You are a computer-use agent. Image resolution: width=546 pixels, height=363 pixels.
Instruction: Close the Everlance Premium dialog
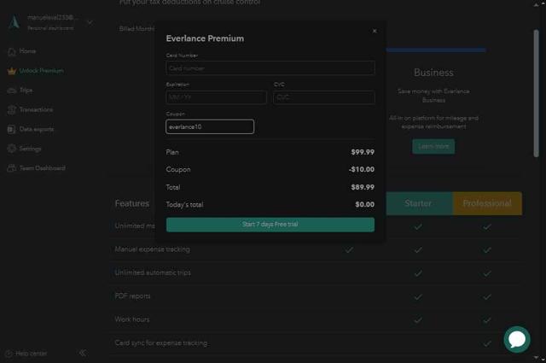(x=375, y=31)
